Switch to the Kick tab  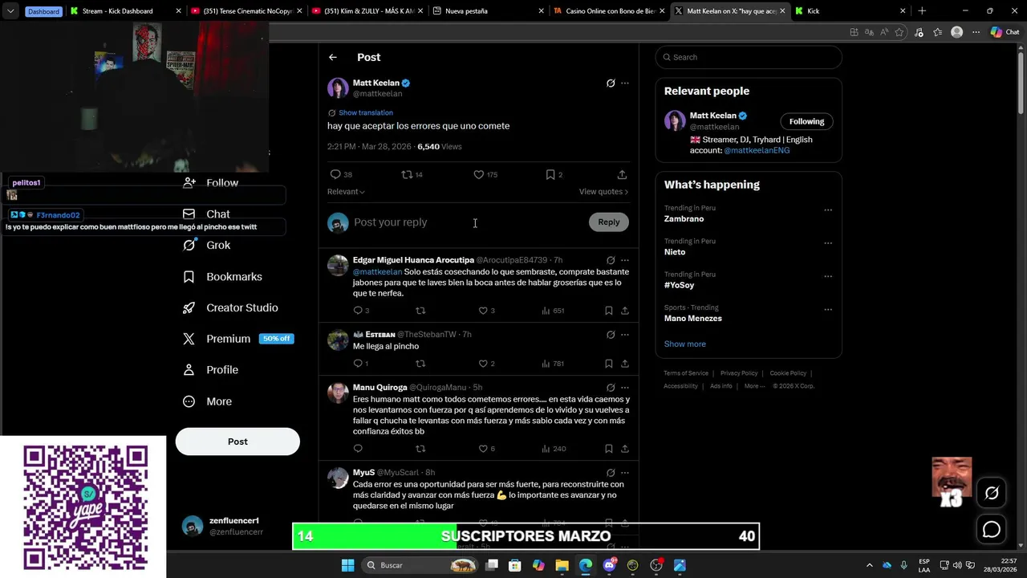tap(850, 10)
